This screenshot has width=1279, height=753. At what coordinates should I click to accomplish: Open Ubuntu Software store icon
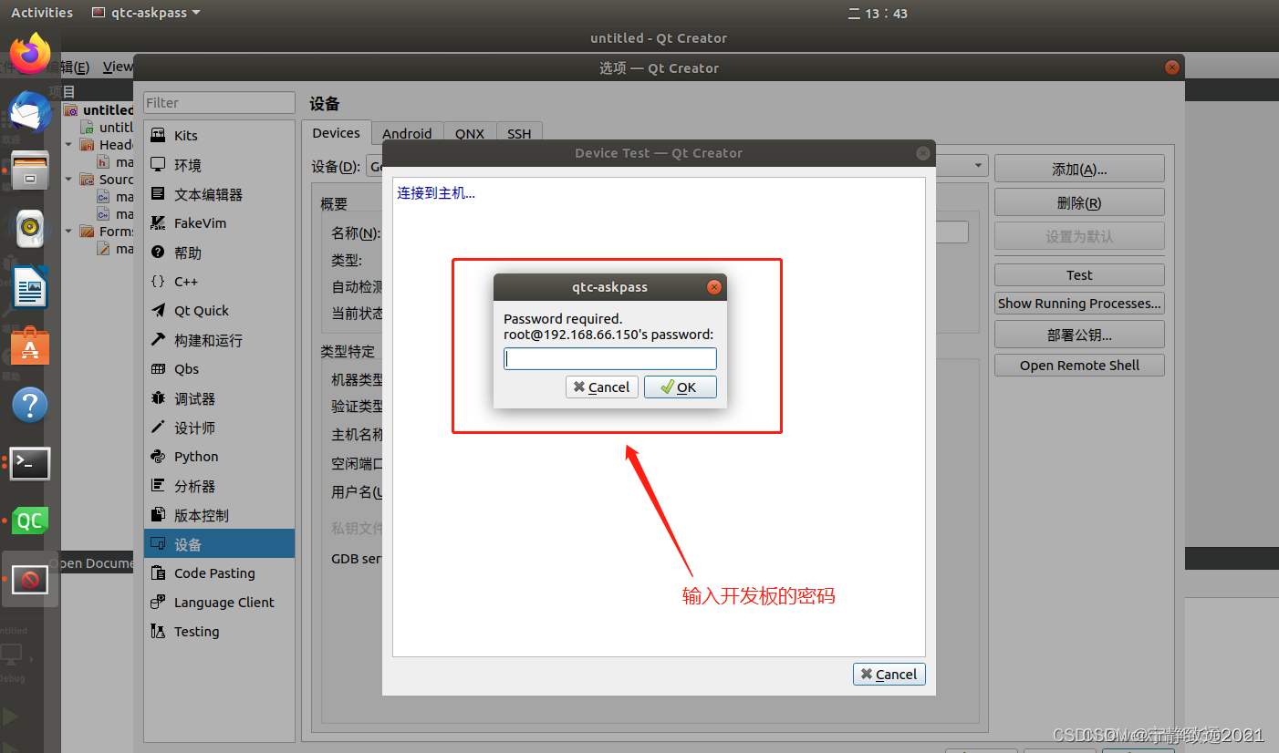pyautogui.click(x=30, y=346)
